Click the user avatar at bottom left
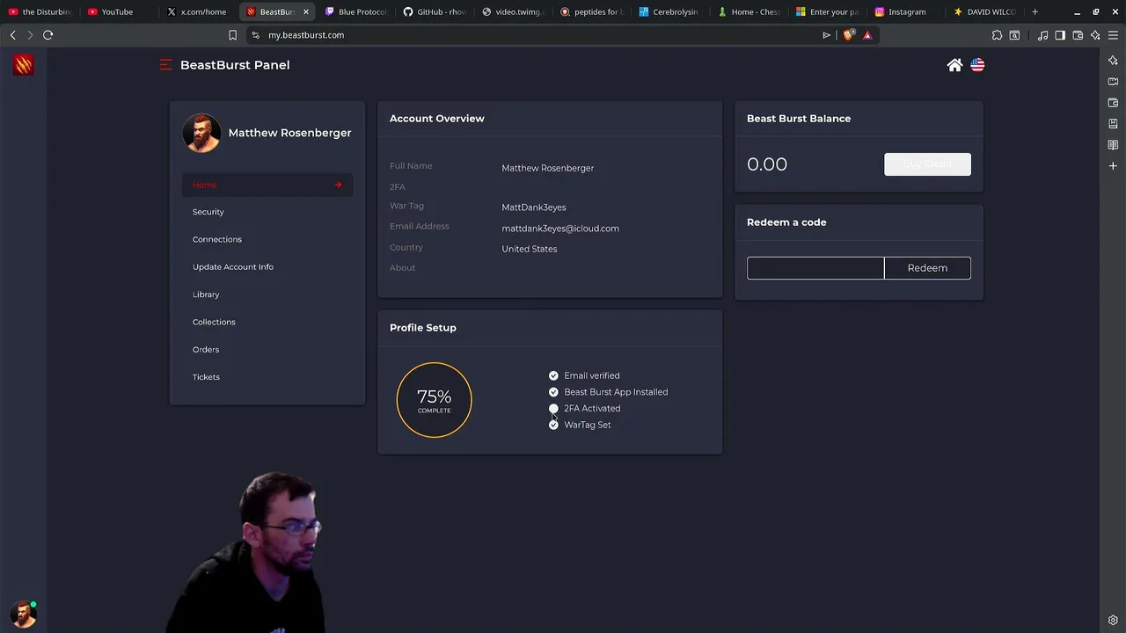This screenshot has height=633, width=1126. point(23,614)
